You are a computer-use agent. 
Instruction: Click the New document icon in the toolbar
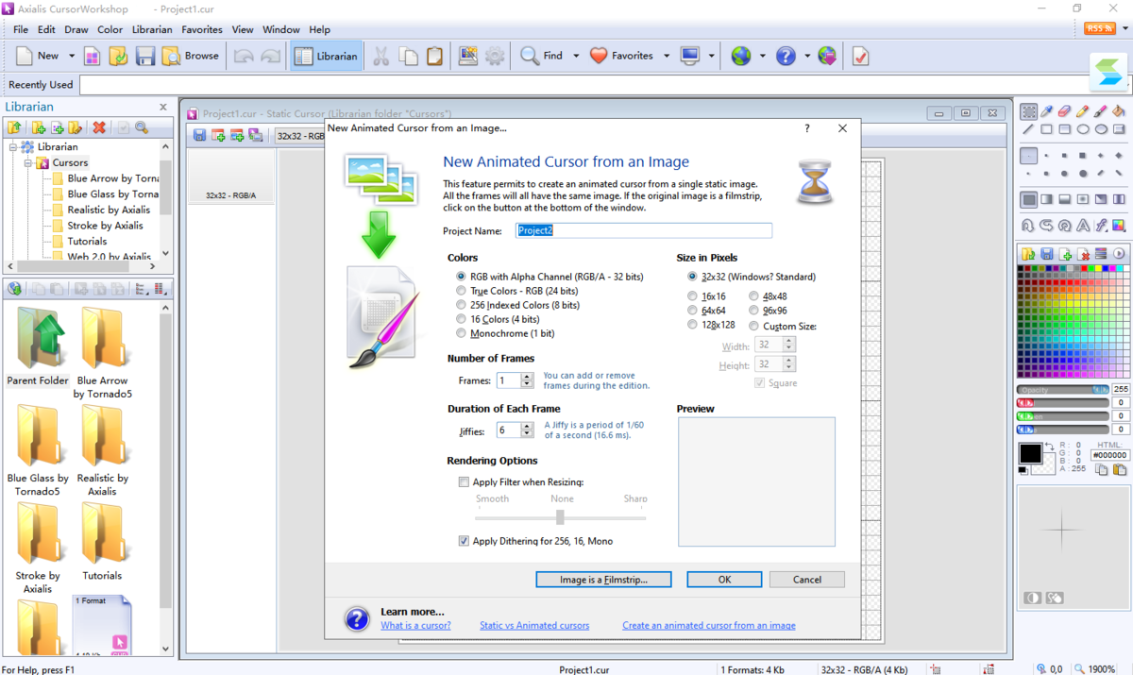pyautogui.click(x=25, y=56)
